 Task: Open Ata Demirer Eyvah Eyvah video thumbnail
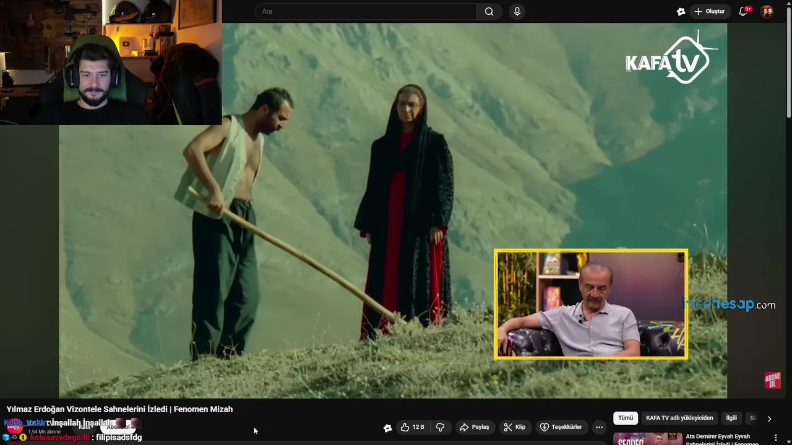click(x=647, y=439)
